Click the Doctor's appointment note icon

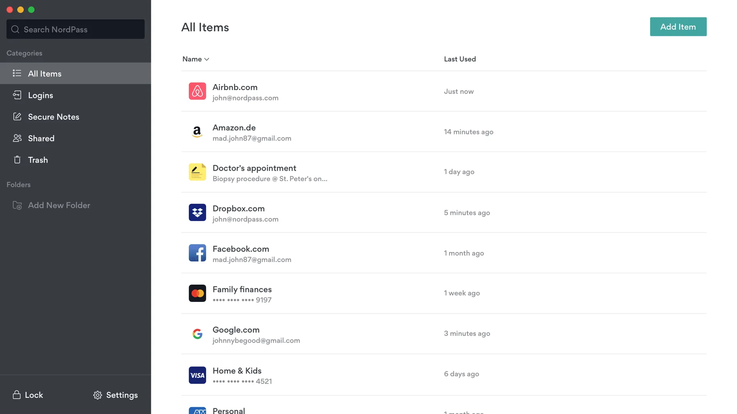(x=197, y=172)
